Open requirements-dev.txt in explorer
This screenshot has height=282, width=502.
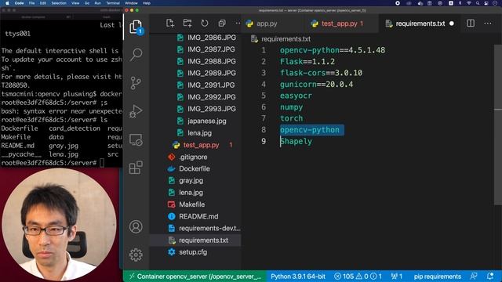(209, 228)
